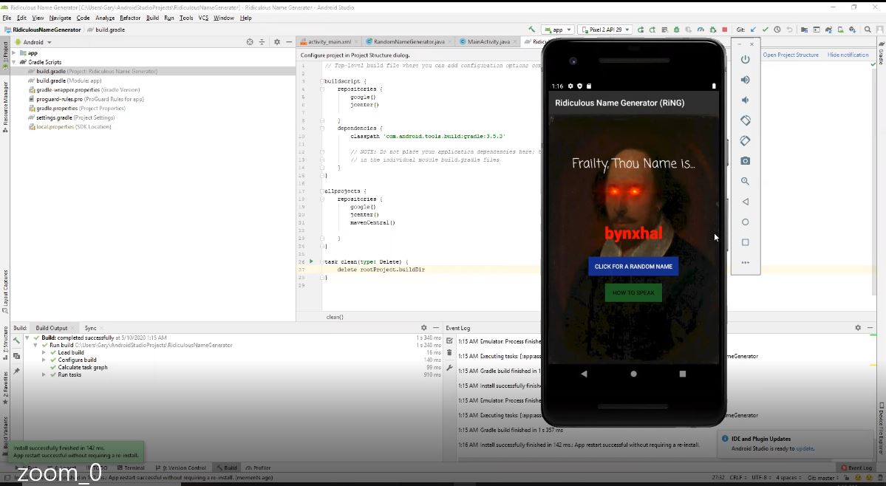Open Version Control tool window
The image size is (886, 486).
pos(181,468)
